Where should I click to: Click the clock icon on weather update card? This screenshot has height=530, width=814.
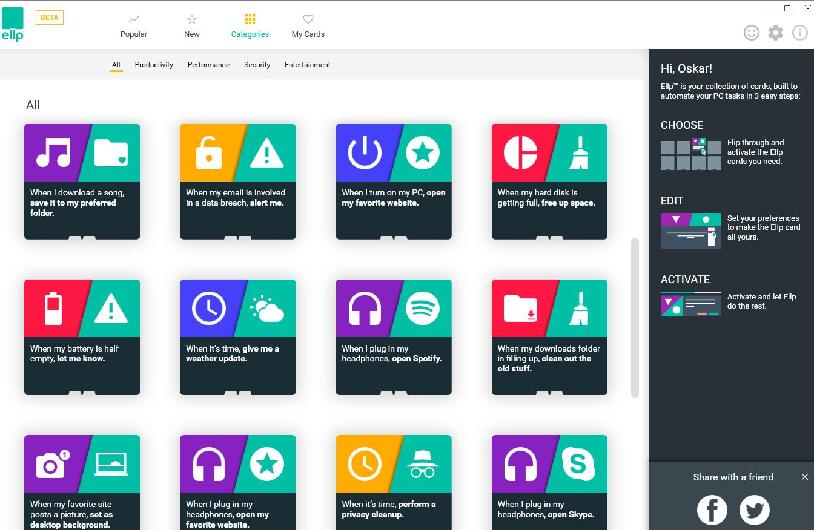[209, 309]
